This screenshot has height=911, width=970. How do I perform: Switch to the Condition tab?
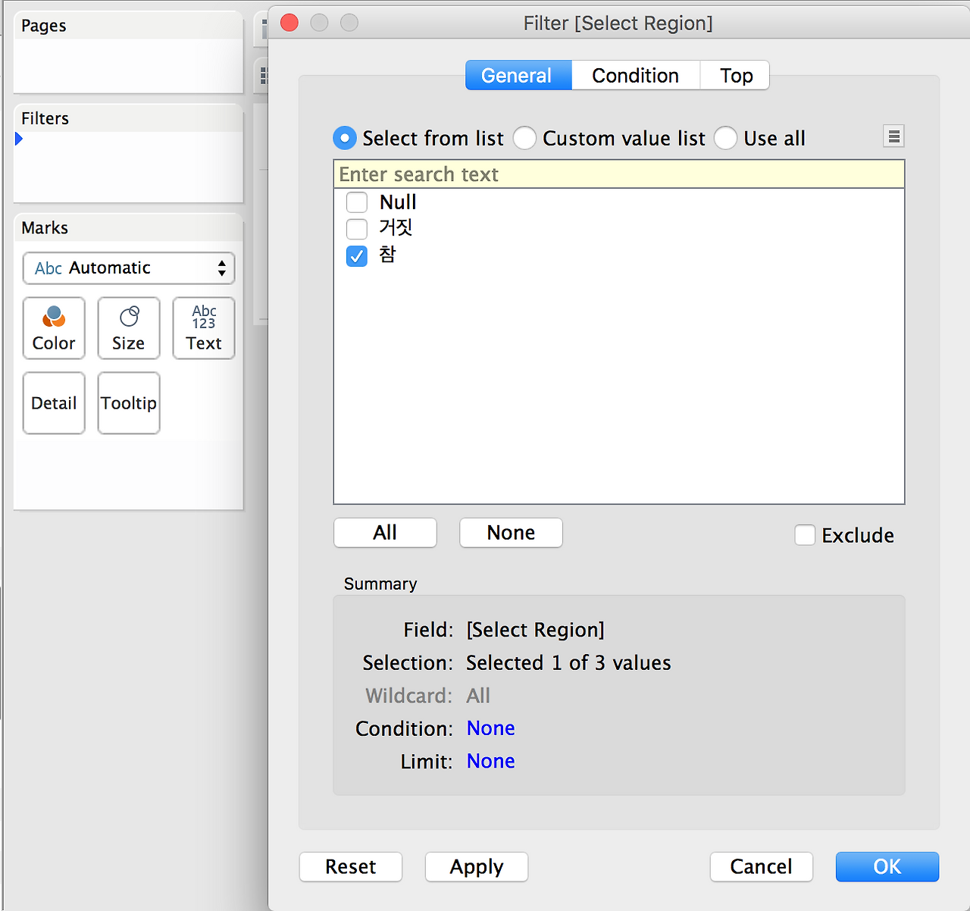pyautogui.click(x=636, y=76)
